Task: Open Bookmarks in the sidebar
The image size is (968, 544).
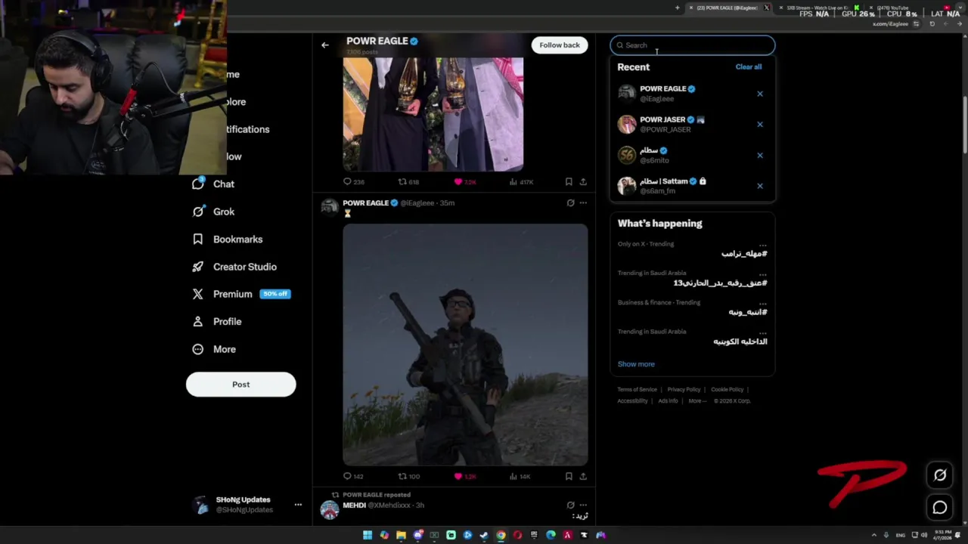Action: pos(227,239)
